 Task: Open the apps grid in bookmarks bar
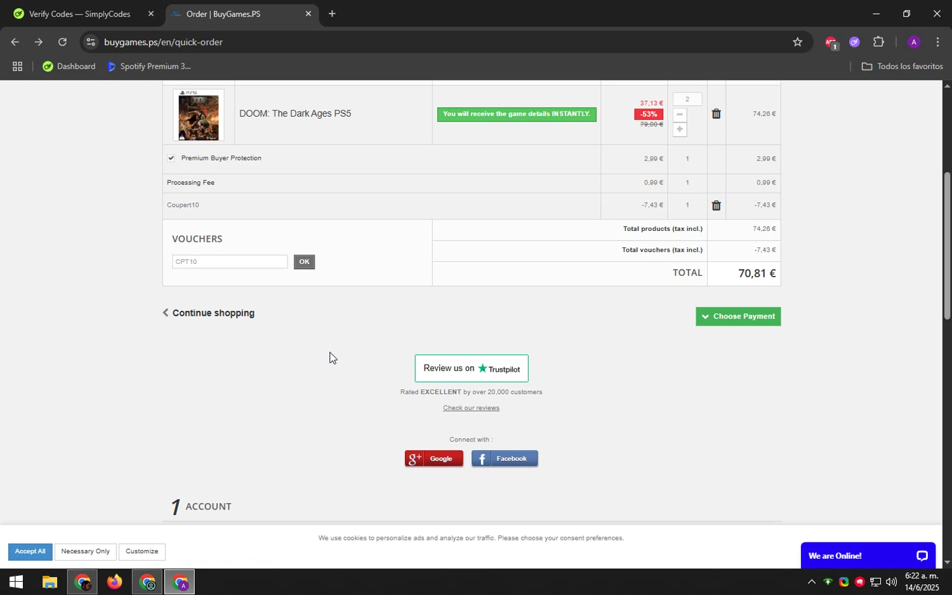[17, 66]
